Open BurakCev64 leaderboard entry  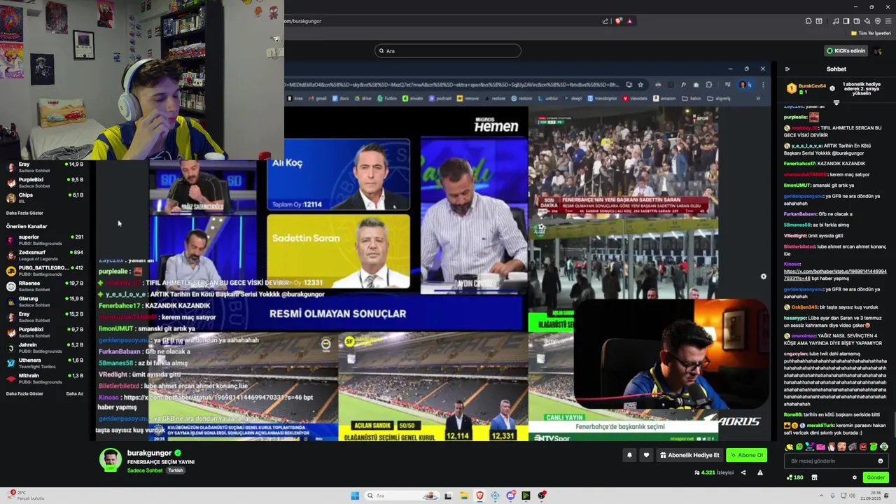(x=806, y=88)
